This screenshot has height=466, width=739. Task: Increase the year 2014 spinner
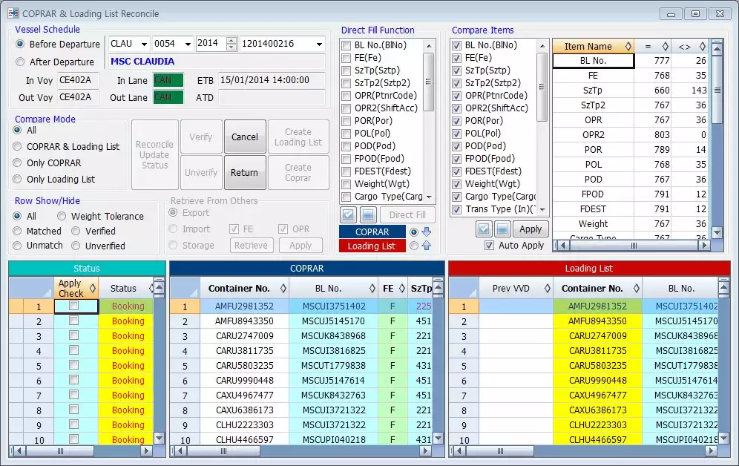tap(231, 41)
